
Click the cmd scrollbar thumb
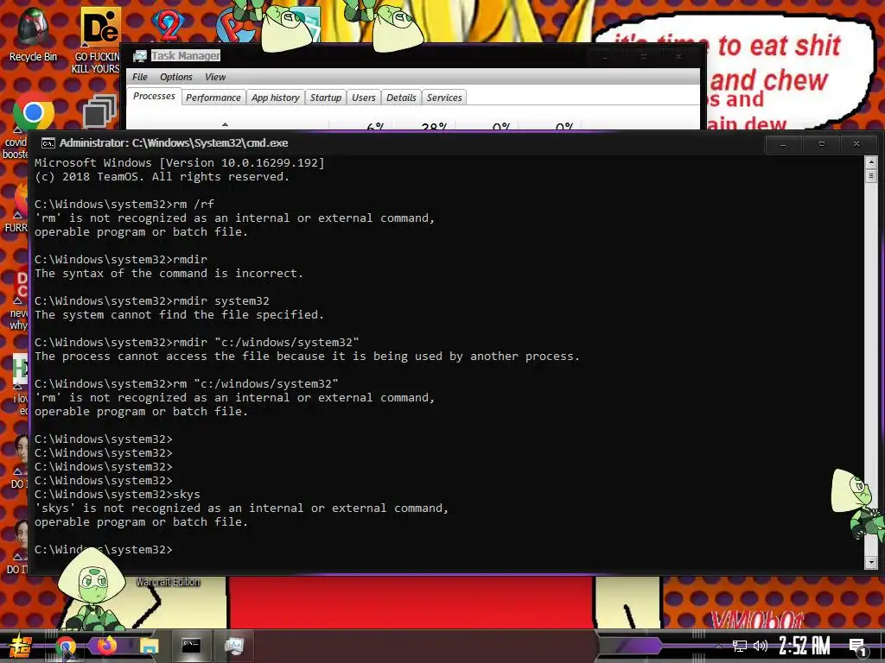871,176
